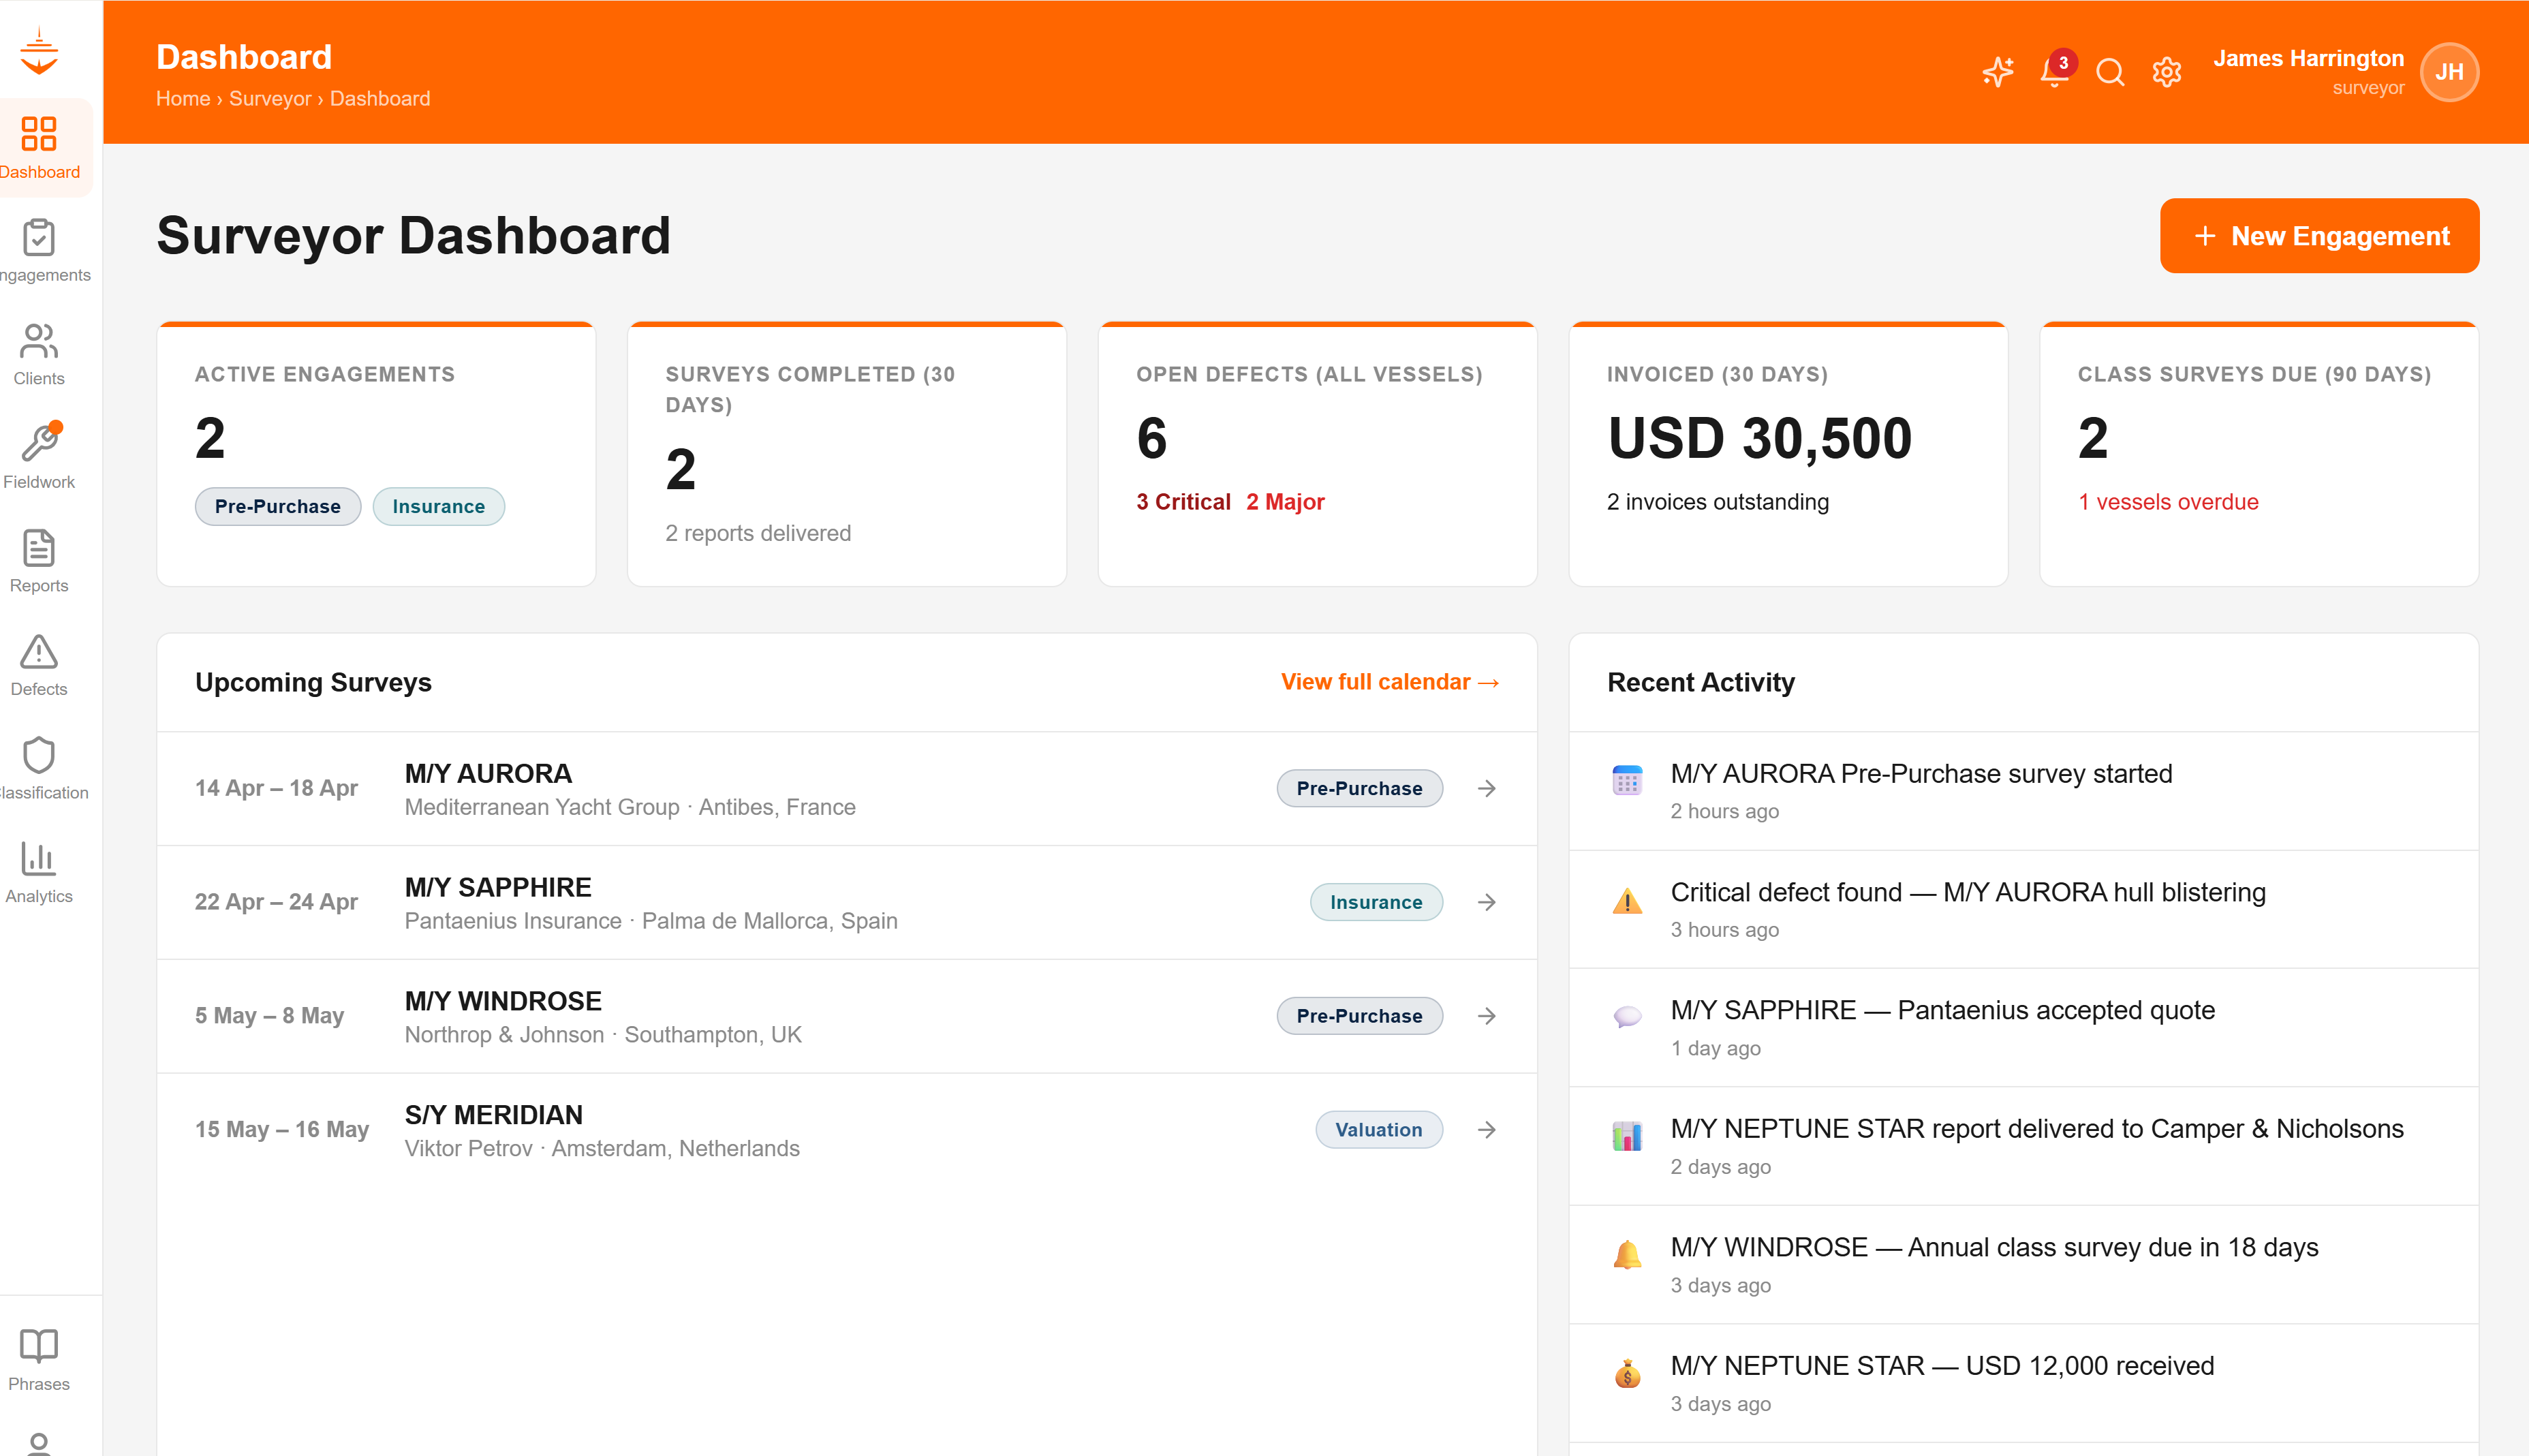Image resolution: width=2529 pixels, height=1456 pixels.
Task: Open the settings gear icon
Action: click(x=2166, y=72)
